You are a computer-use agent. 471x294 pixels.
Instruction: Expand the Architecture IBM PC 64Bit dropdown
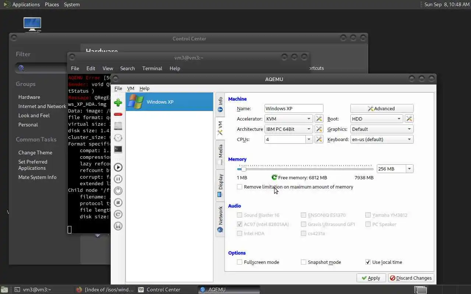point(289,129)
